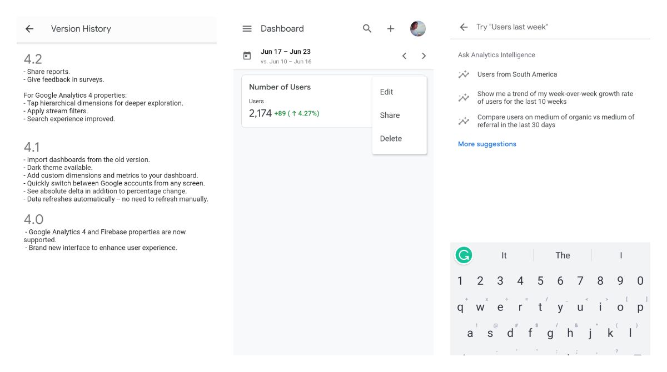Tap the d key on keyboard
The width and height of the screenshot is (667, 372).
coord(510,333)
